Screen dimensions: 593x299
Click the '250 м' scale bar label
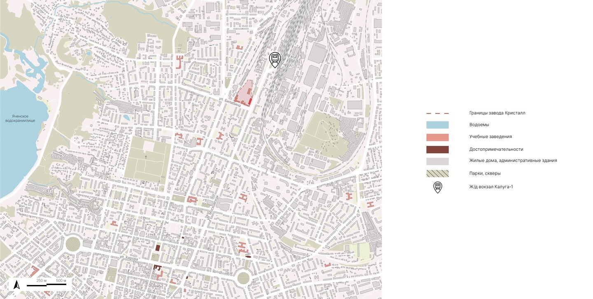[42, 281]
